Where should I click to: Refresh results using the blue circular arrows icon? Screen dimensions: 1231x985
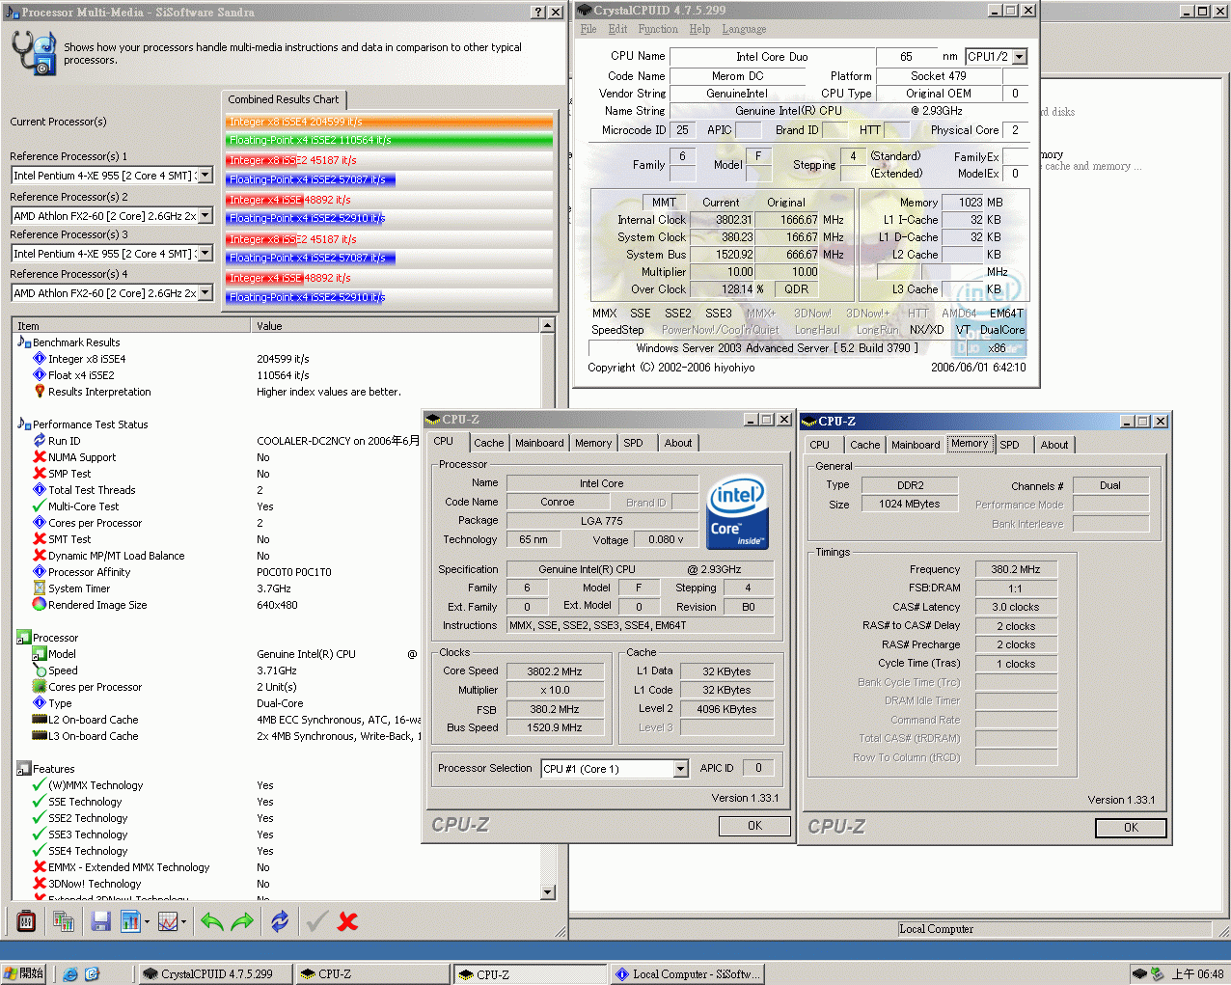coord(279,921)
